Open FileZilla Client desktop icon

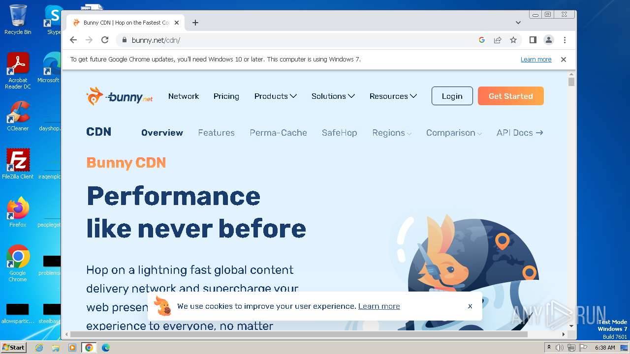click(18, 164)
